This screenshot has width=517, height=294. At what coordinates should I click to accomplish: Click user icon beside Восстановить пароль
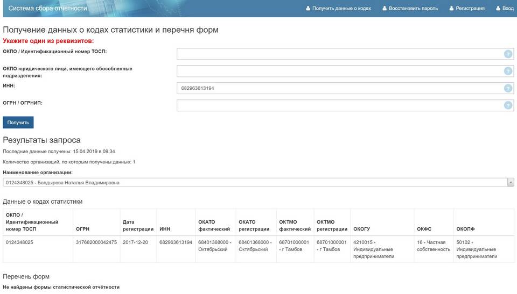tap(385, 9)
